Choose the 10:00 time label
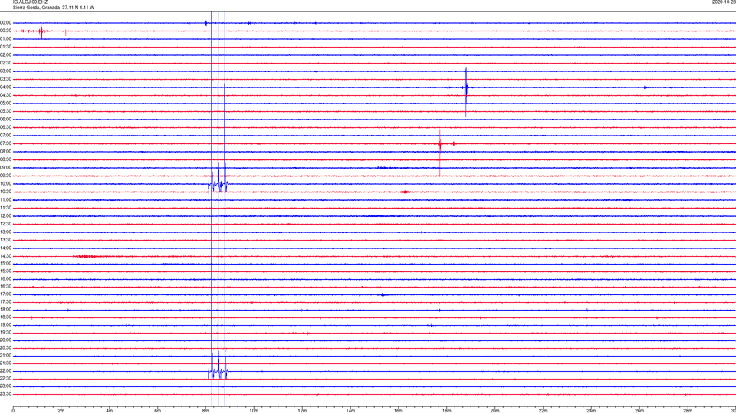Image resolution: width=736 pixels, height=414 pixels. coord(6,184)
